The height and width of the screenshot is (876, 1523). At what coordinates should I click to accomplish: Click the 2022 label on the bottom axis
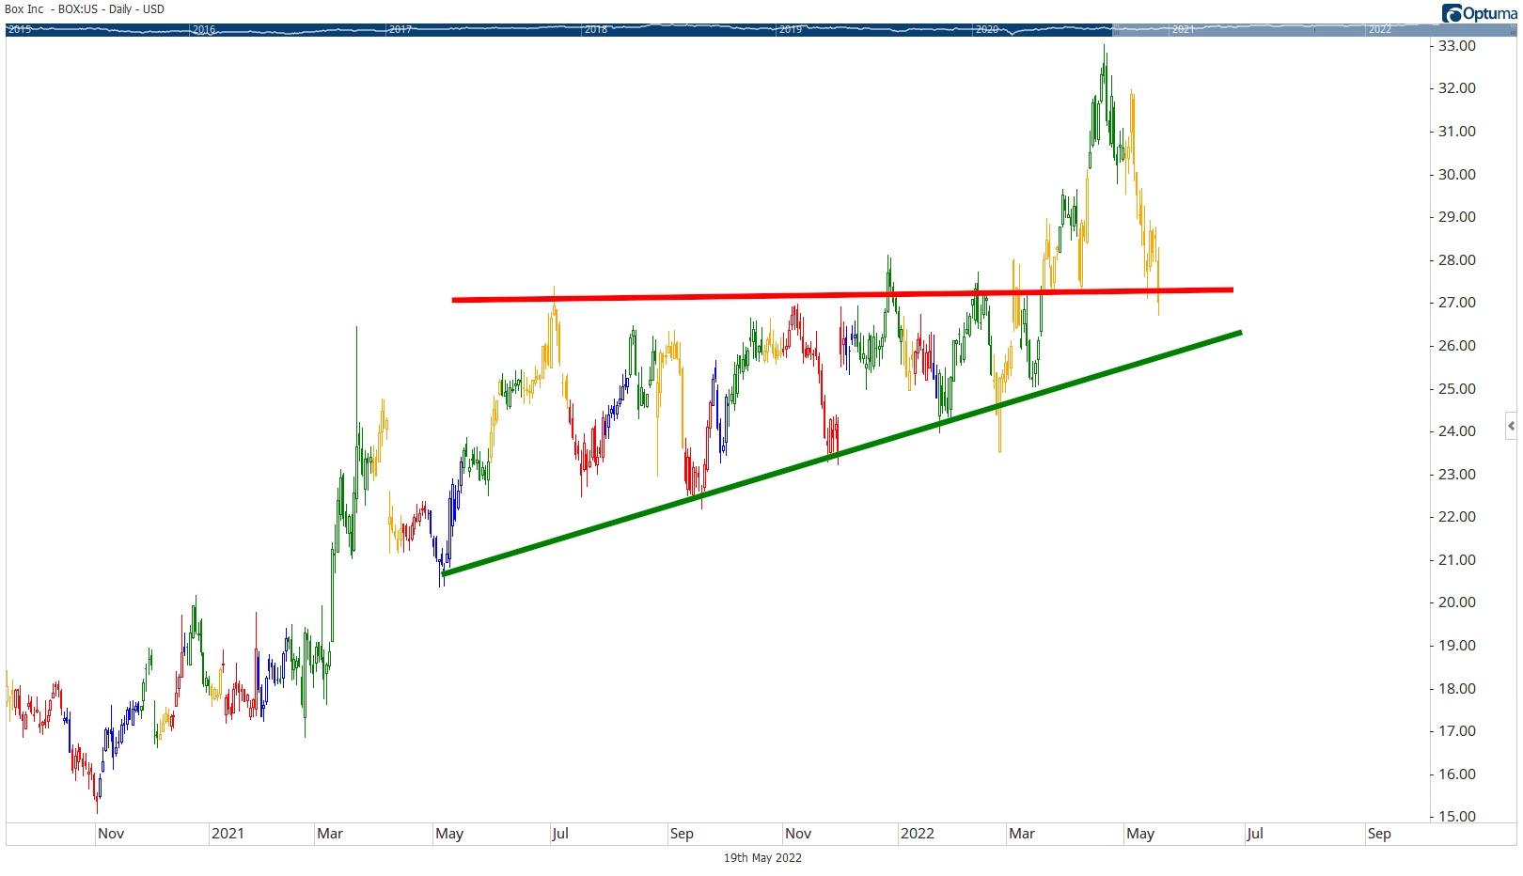[919, 834]
